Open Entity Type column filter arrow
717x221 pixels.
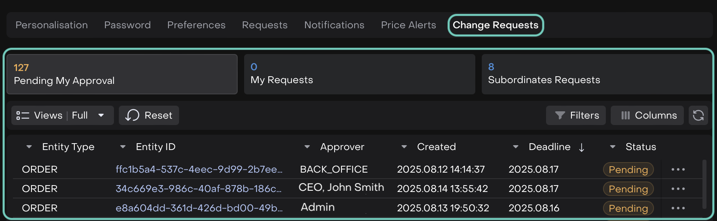[x=29, y=147]
